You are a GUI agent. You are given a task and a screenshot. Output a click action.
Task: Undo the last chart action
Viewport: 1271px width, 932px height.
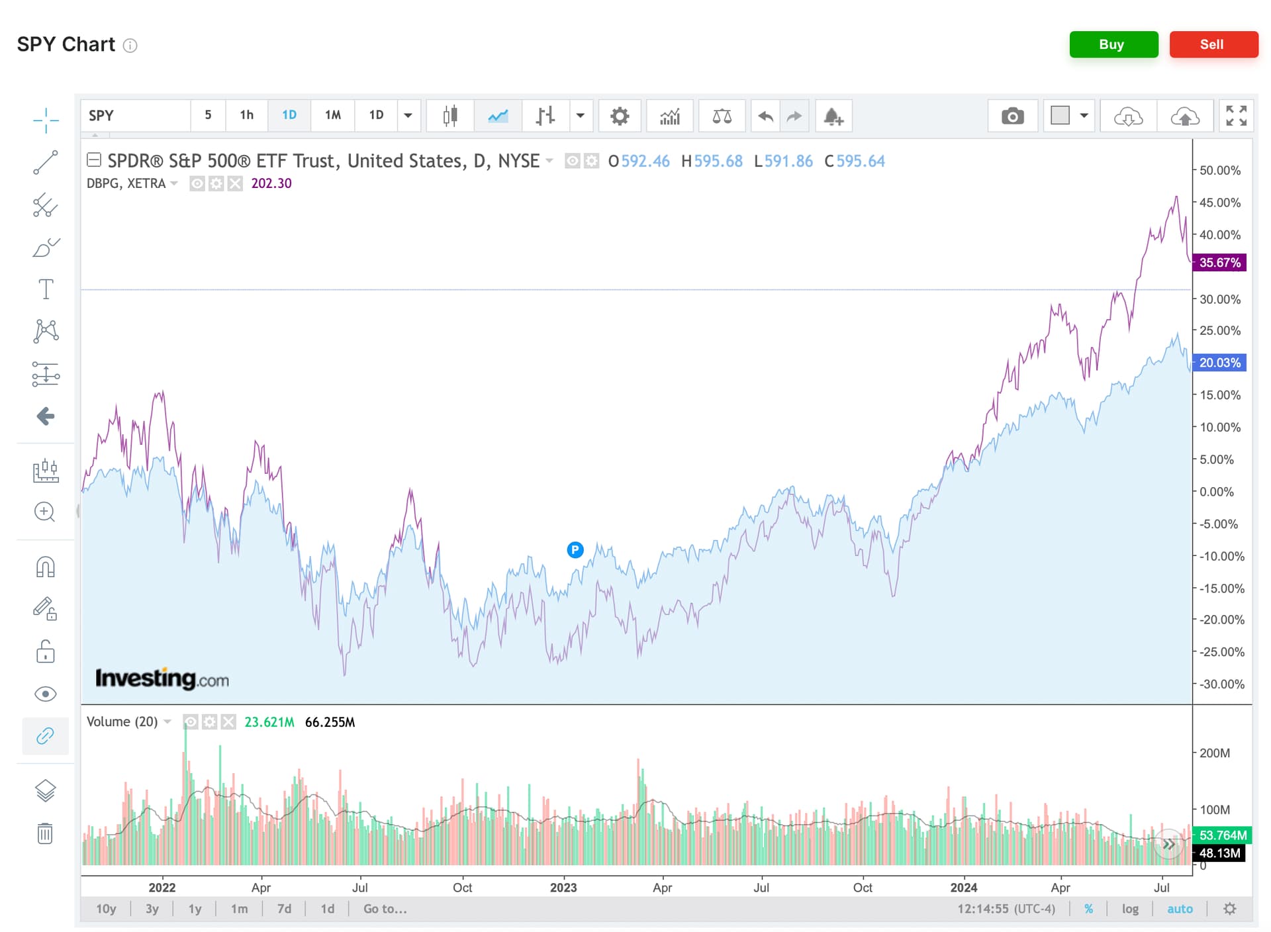coord(766,116)
